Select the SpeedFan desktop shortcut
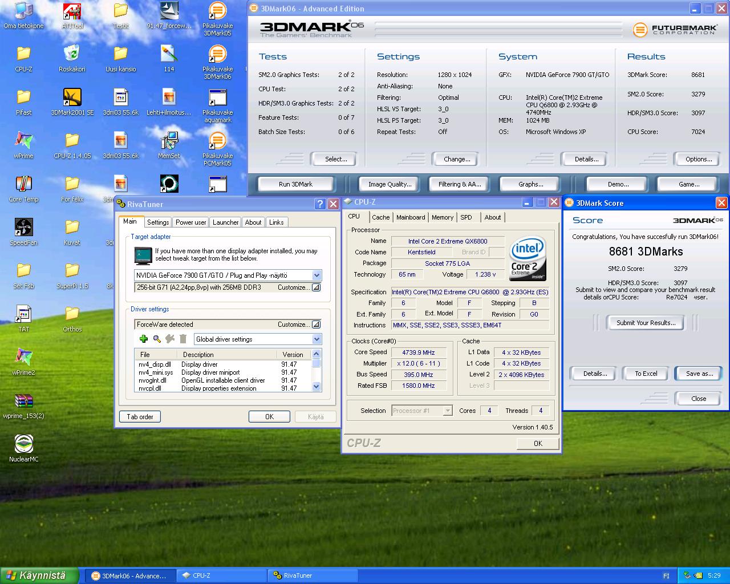730x584 pixels. [23, 232]
